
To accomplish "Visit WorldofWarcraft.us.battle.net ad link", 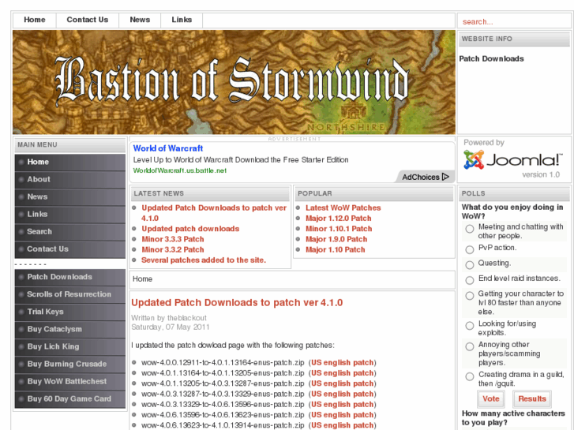I will 180,170.
